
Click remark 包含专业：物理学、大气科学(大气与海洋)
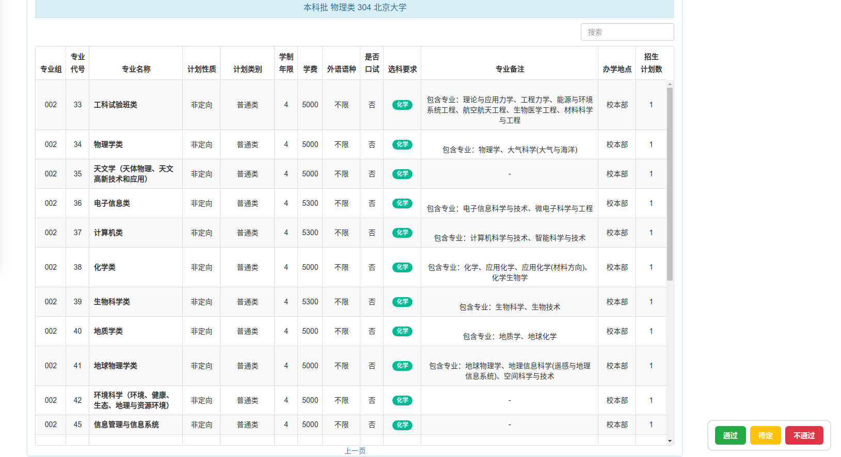(510, 150)
